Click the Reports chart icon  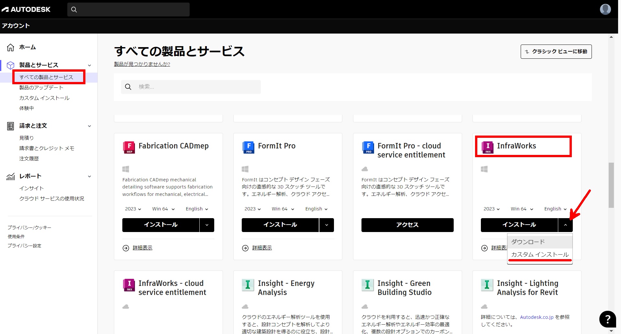point(11,177)
